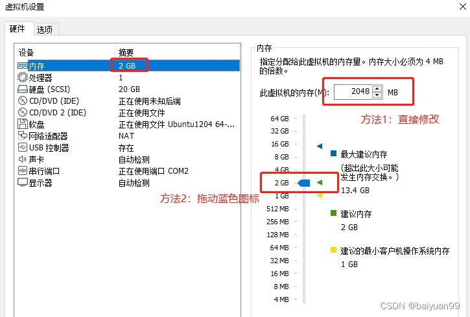Click the 13.4 GB maximum memory value
Screen dimensions: 470x317
(x=355, y=191)
